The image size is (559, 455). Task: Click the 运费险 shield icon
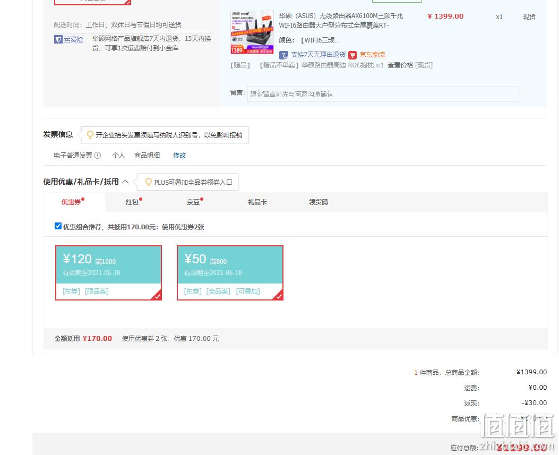click(58, 39)
